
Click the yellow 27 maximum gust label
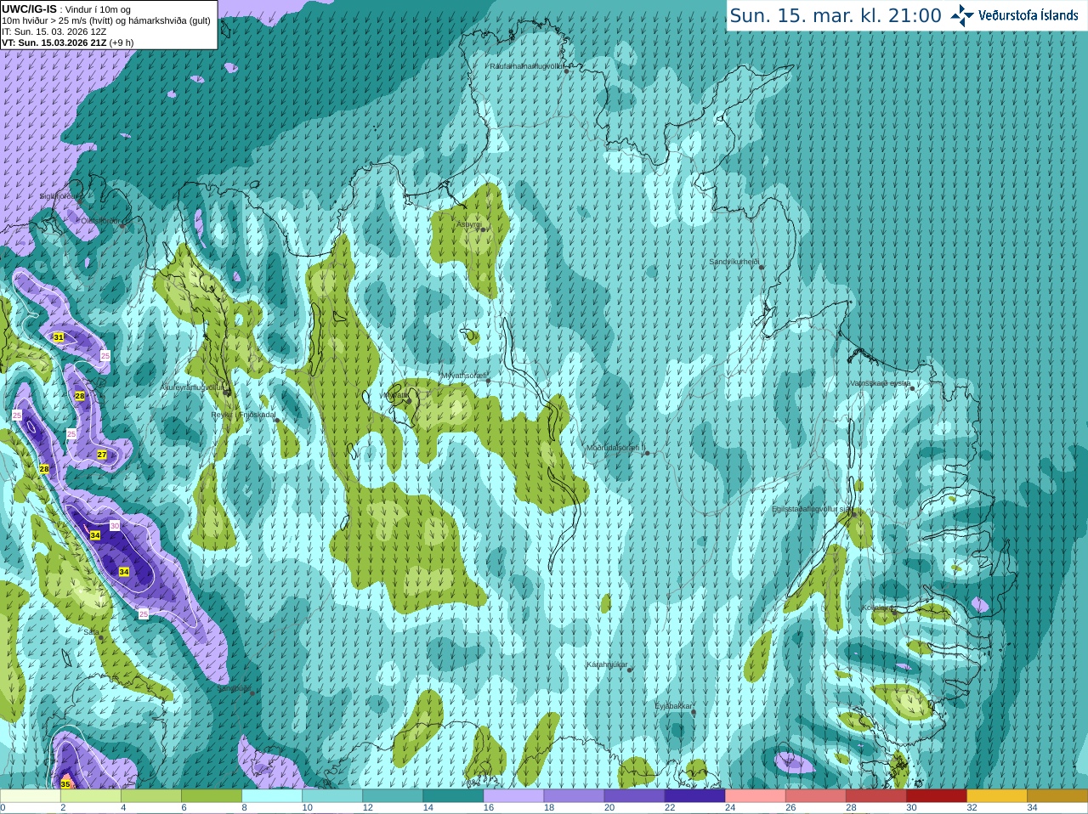(x=102, y=455)
